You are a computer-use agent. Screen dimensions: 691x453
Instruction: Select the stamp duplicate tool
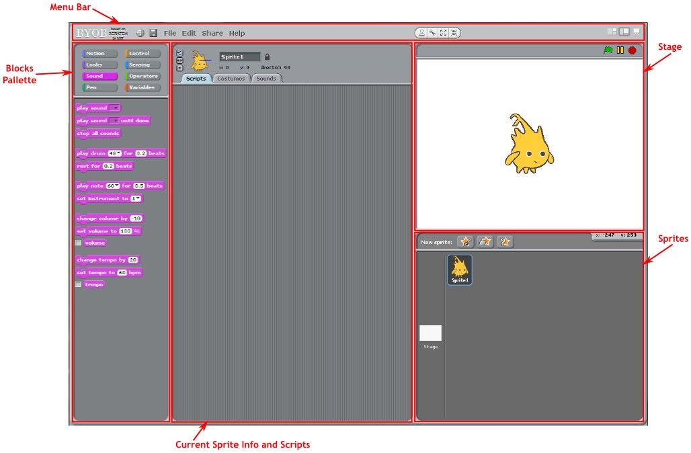click(421, 32)
